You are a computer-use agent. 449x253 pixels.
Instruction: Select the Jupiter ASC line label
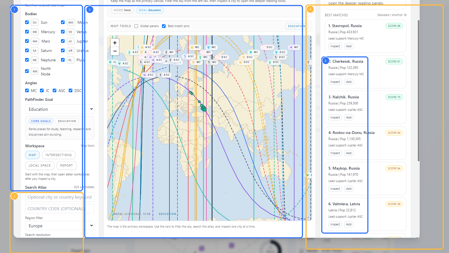(x=157, y=60)
